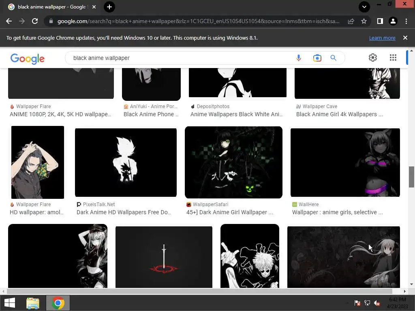Open the Chrome profile avatar menu
415x311 pixels.
[x=393, y=21]
